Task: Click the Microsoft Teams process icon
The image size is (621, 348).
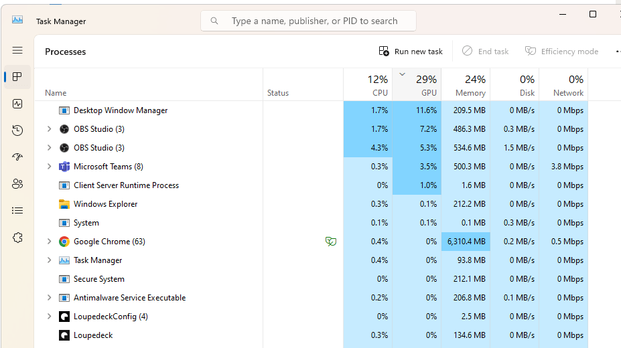Action: [x=64, y=167]
